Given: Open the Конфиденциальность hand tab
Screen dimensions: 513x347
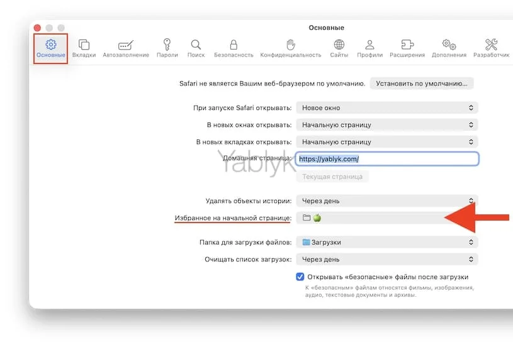Looking at the screenshot, I should (x=291, y=48).
